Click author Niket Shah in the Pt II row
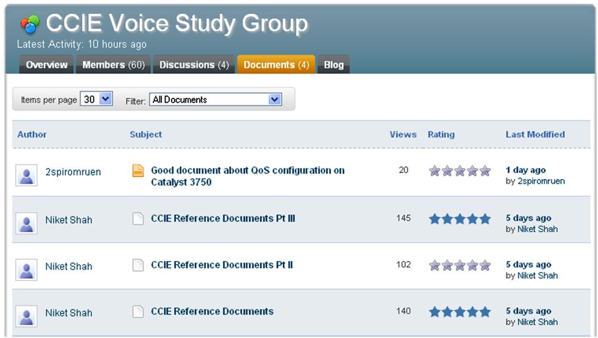Image resolution: width=598 pixels, height=338 pixels. pos(68,266)
